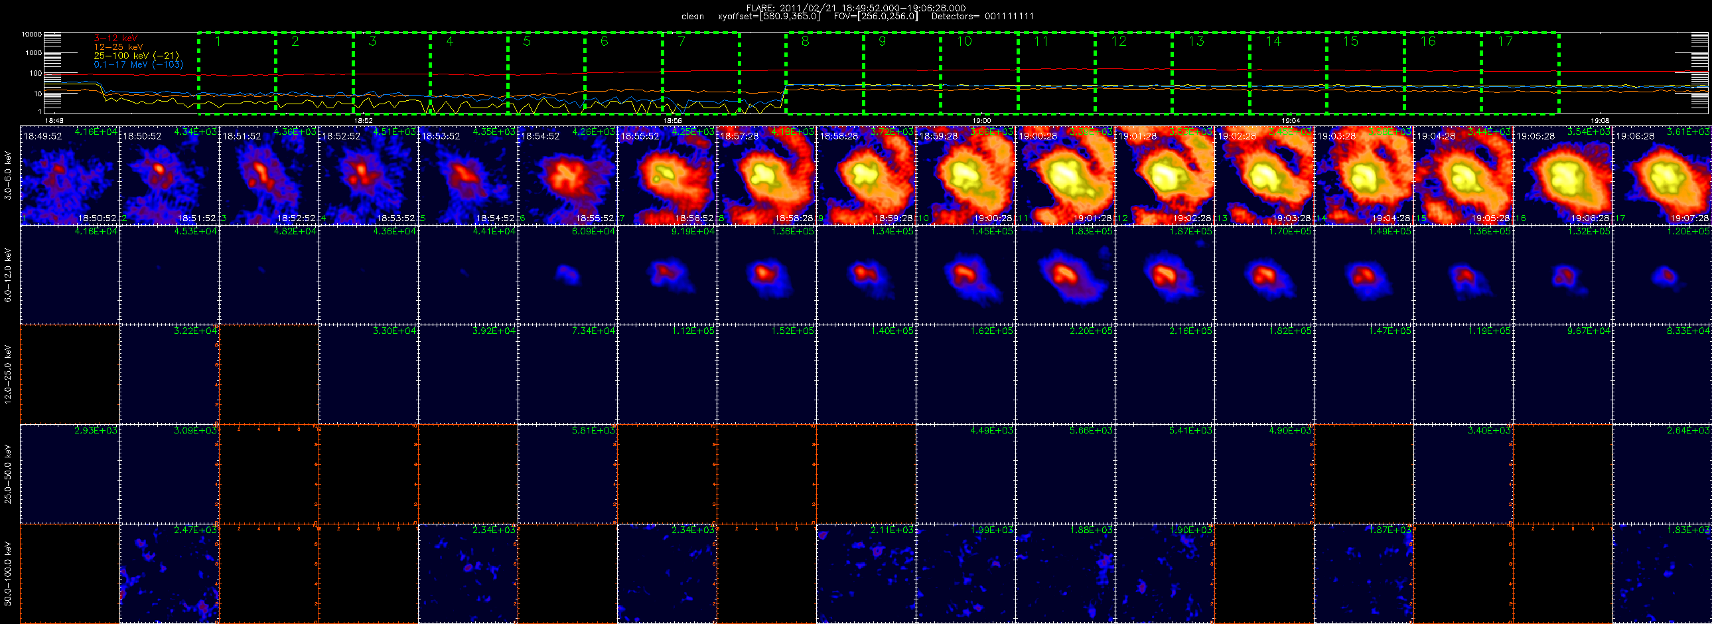Open the 6.0-12.0 keV image labeled 1.20E+05

[x=1662, y=274]
